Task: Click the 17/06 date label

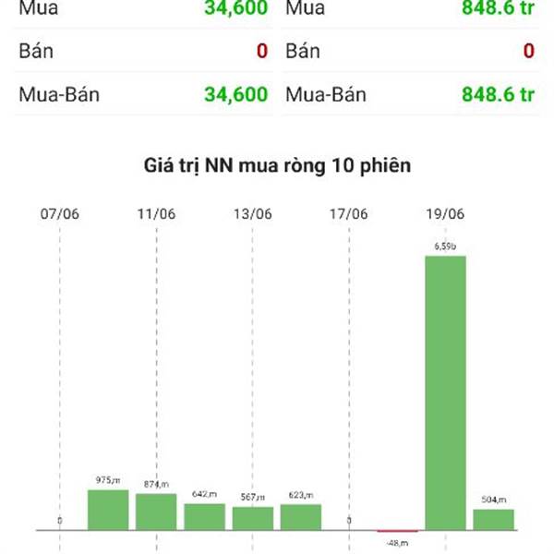Action: point(349,214)
